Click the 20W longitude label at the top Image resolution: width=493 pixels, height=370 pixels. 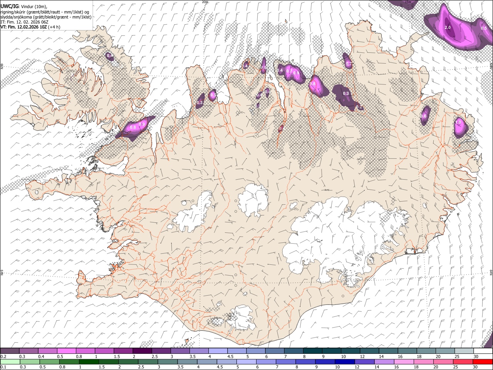point(205,2)
